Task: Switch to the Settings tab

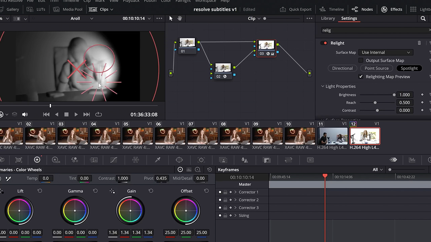Action: click(x=349, y=18)
